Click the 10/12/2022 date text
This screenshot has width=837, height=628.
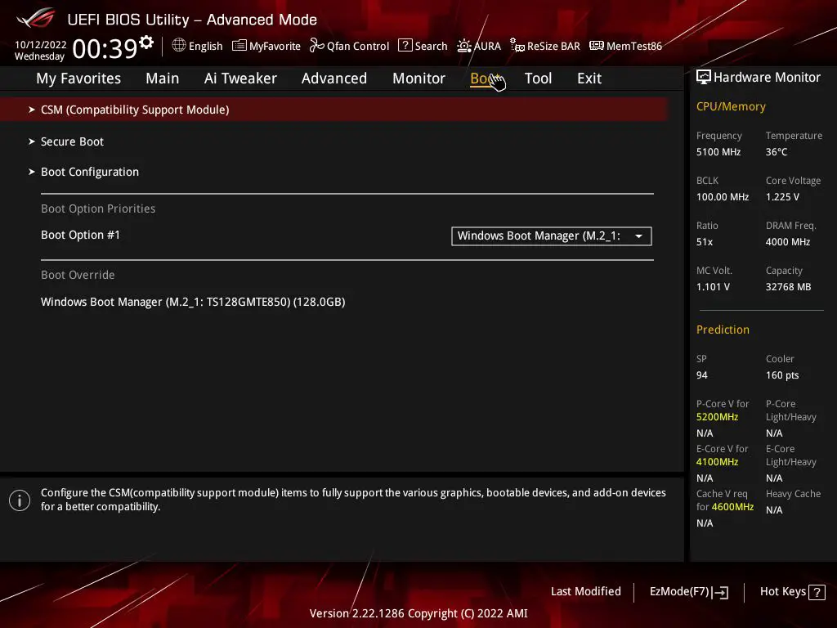pos(41,44)
